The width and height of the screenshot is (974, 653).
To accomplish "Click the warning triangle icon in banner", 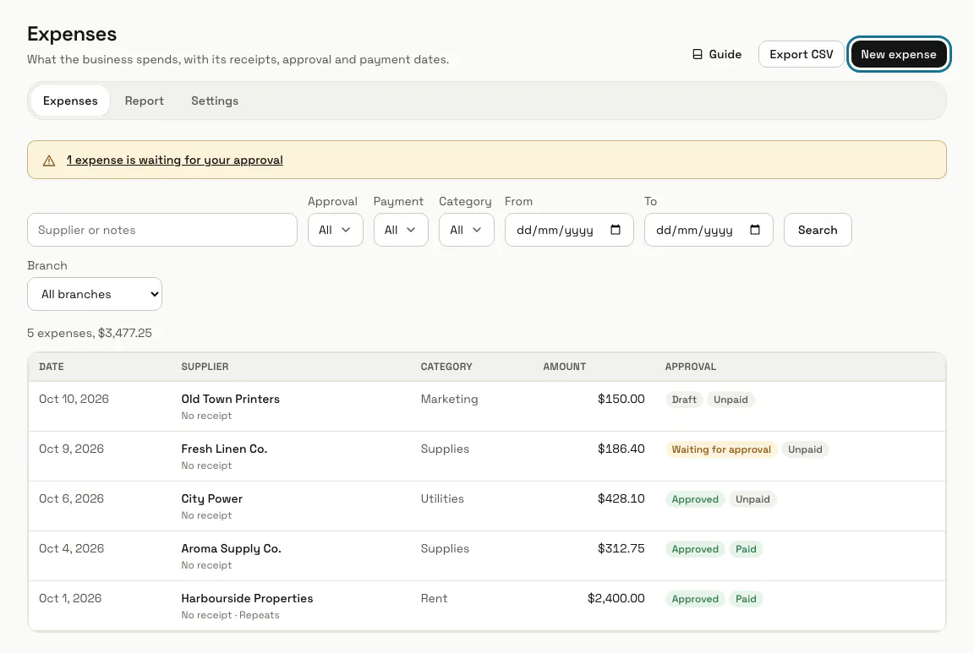I will 49,161.
